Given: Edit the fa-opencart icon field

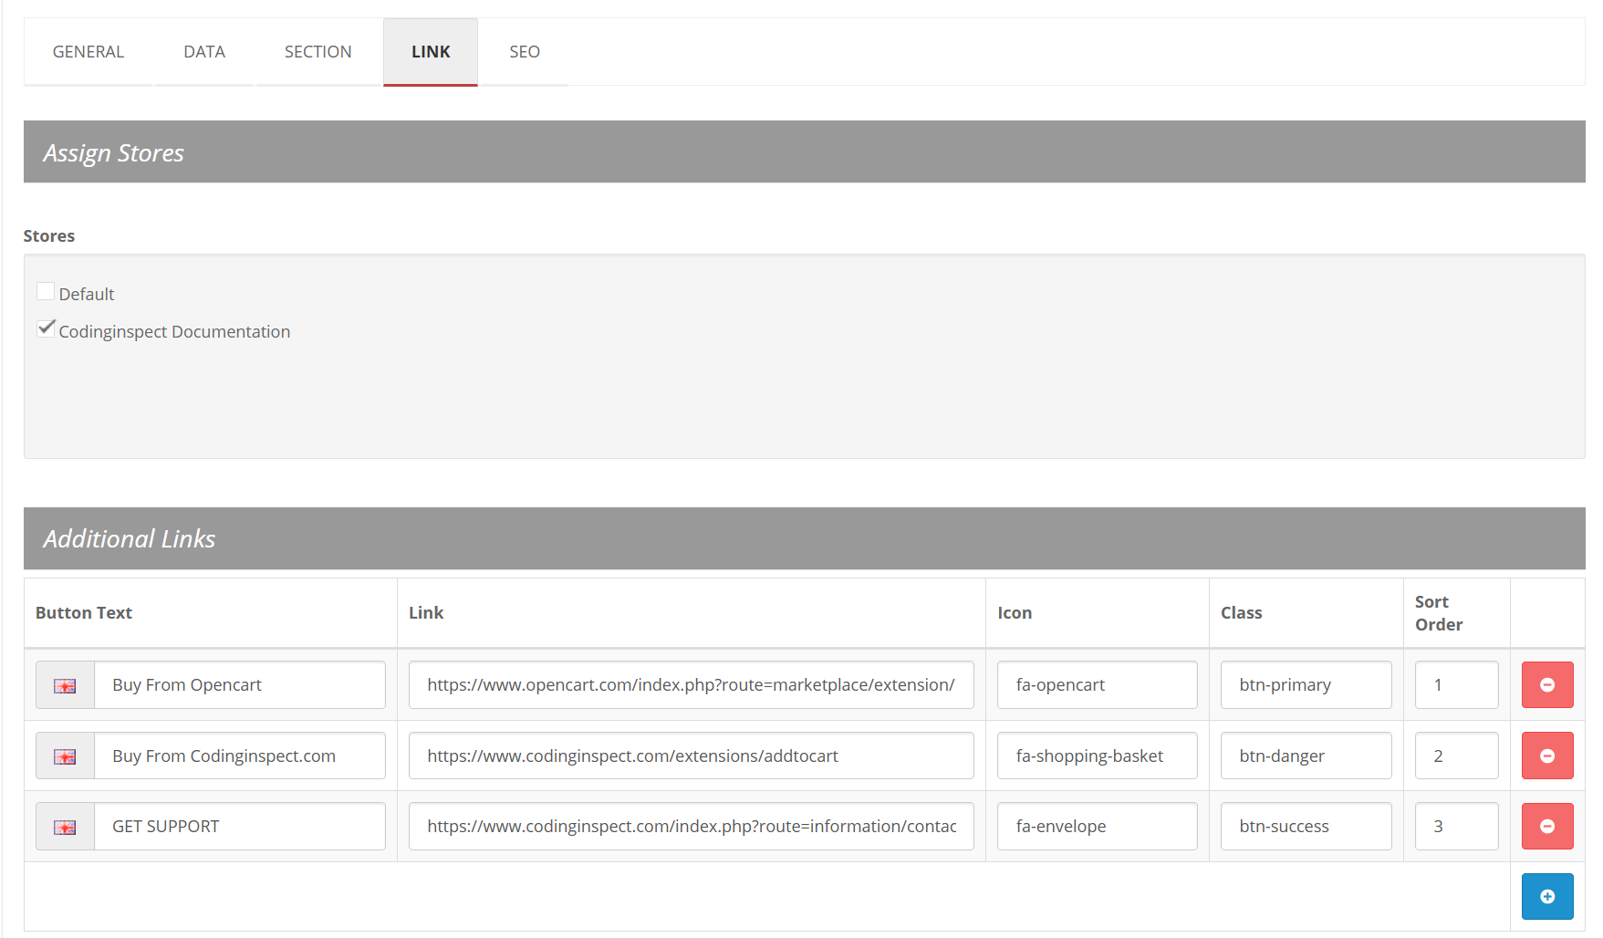Looking at the screenshot, I should point(1097,685).
